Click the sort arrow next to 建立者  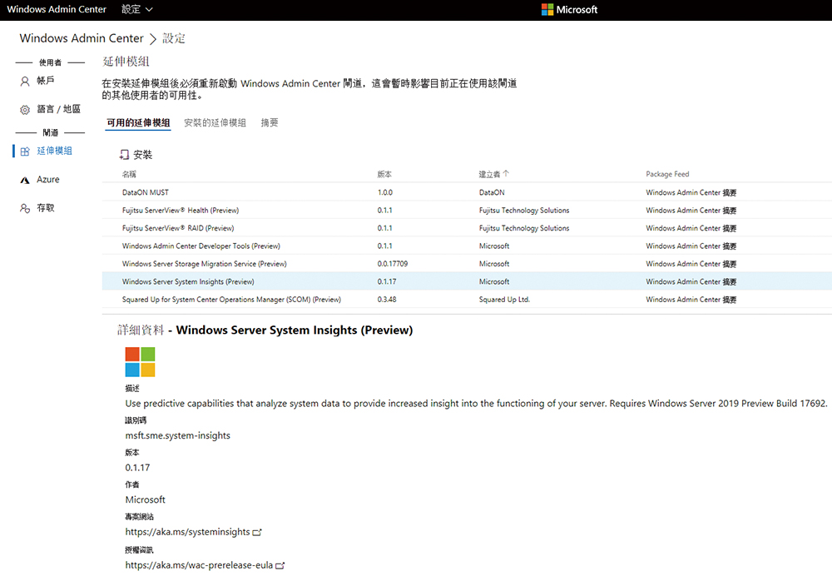click(506, 174)
